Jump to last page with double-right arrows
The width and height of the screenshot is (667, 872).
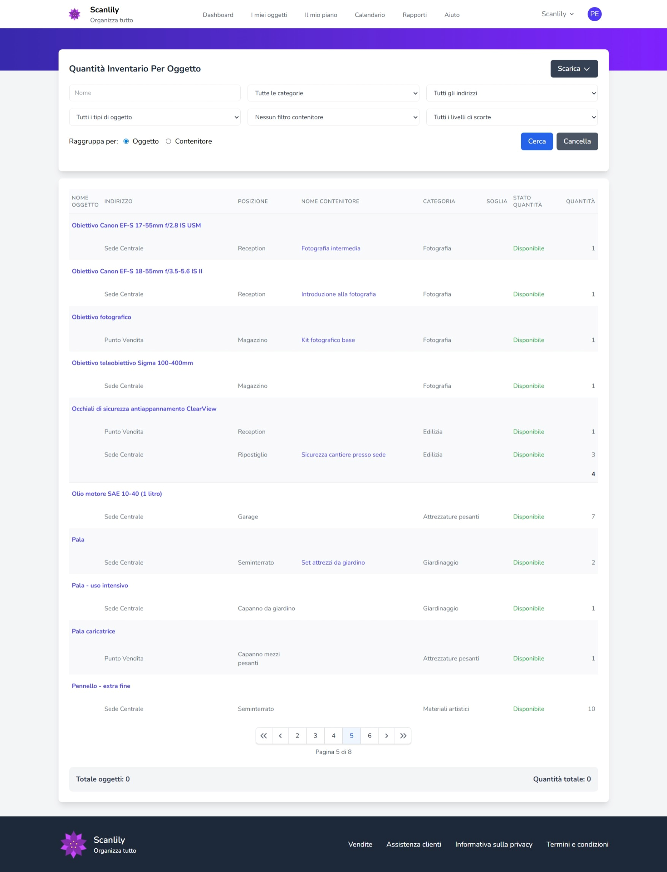[403, 736]
